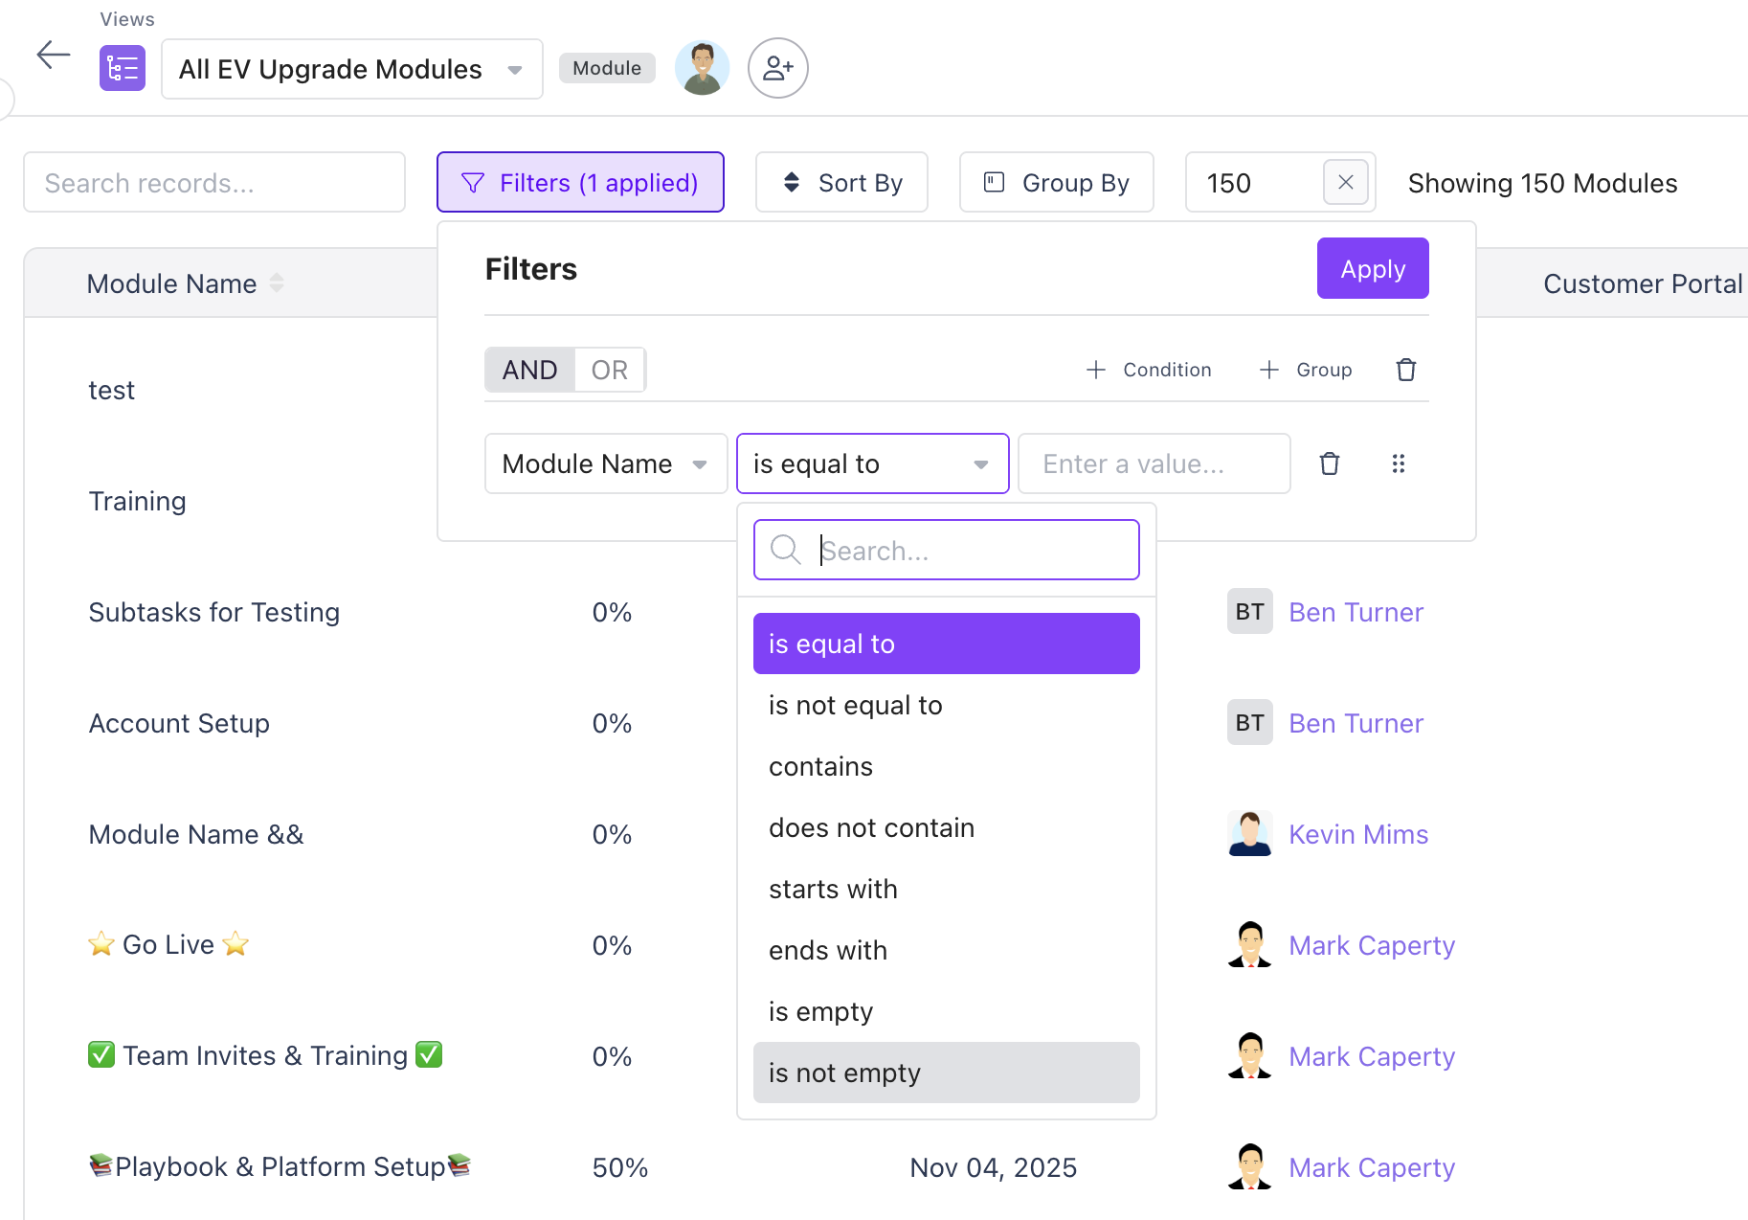Add a new filter Condition
The height and width of the screenshot is (1220, 1748).
pyautogui.click(x=1149, y=370)
